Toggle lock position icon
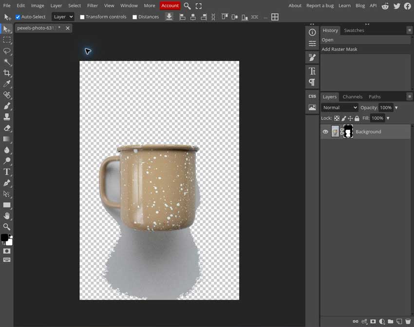The width and height of the screenshot is (414, 327). [x=350, y=118]
